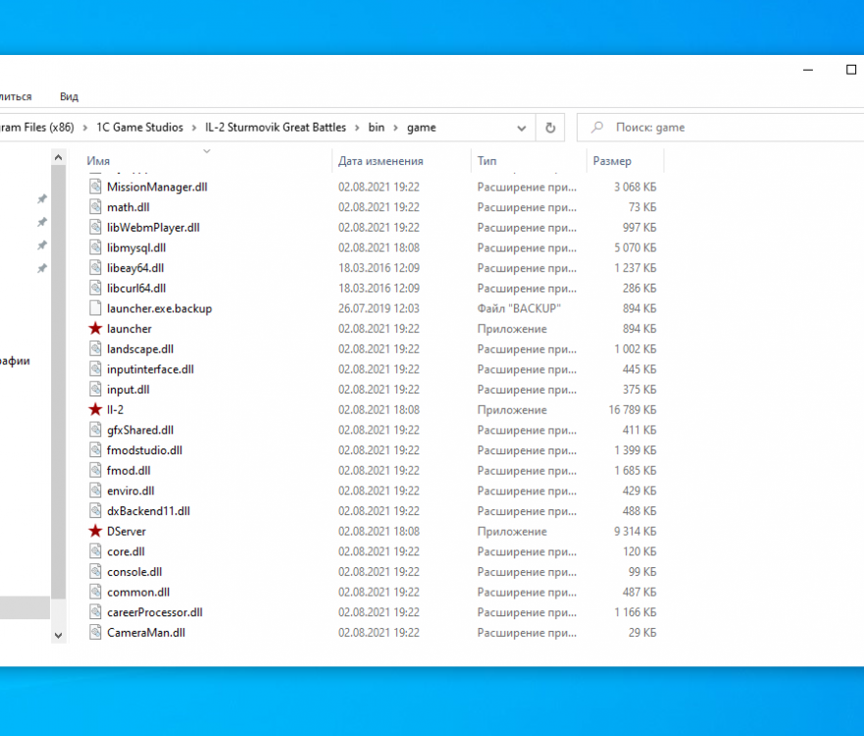
Task: Click the libWebmPlayer.dll file icon
Action: pos(95,227)
